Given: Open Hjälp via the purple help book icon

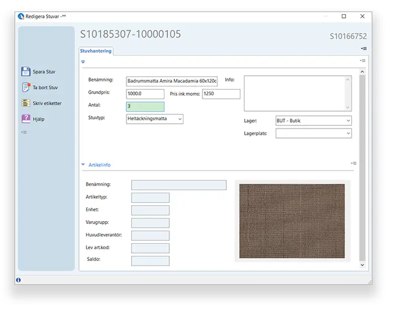Looking at the screenshot, I should click(26, 119).
